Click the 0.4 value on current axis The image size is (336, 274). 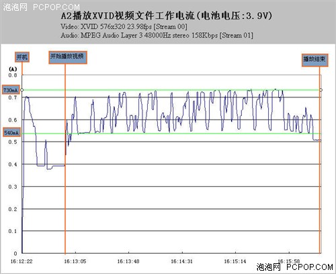coord(13,165)
